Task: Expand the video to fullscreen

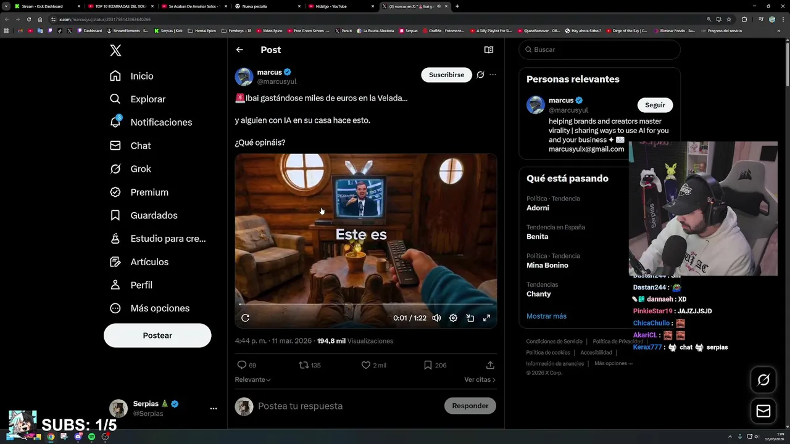Action: [486, 318]
